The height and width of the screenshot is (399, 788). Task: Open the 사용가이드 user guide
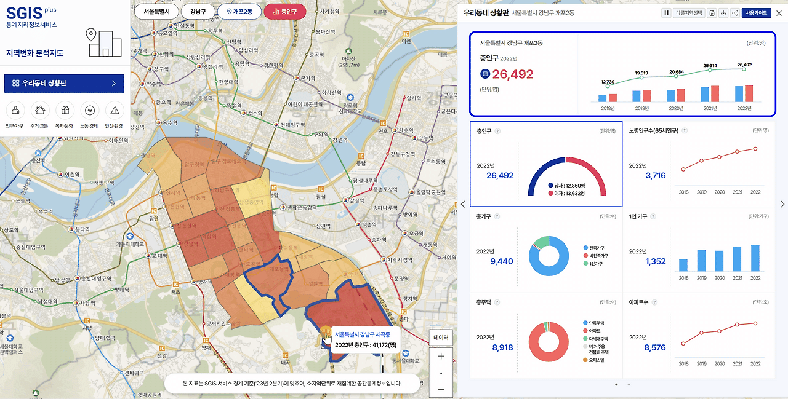(x=757, y=13)
